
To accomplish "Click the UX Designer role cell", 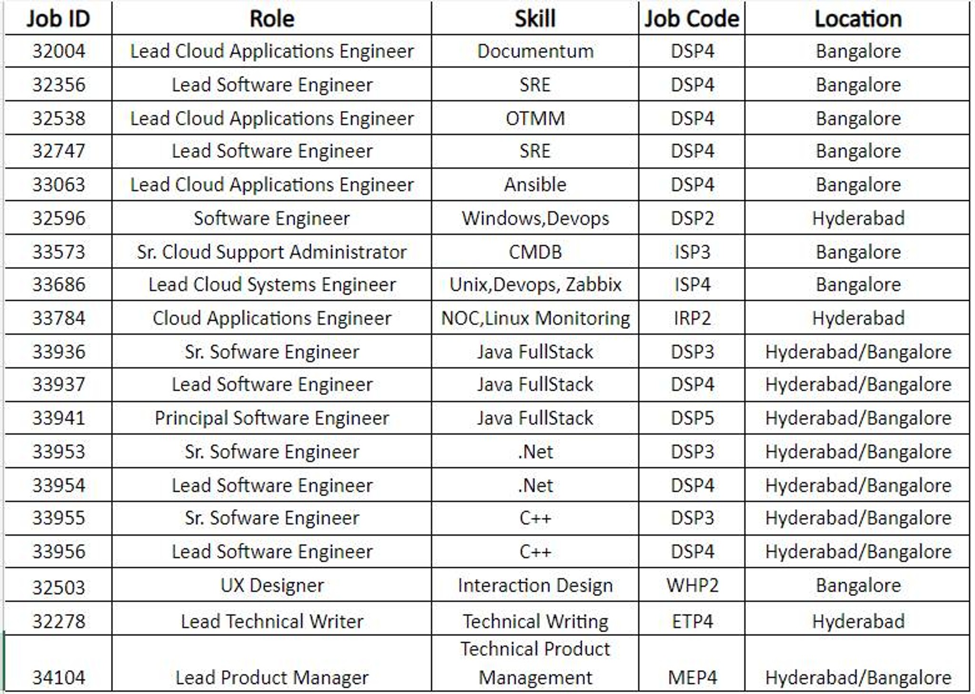I will click(x=271, y=585).
